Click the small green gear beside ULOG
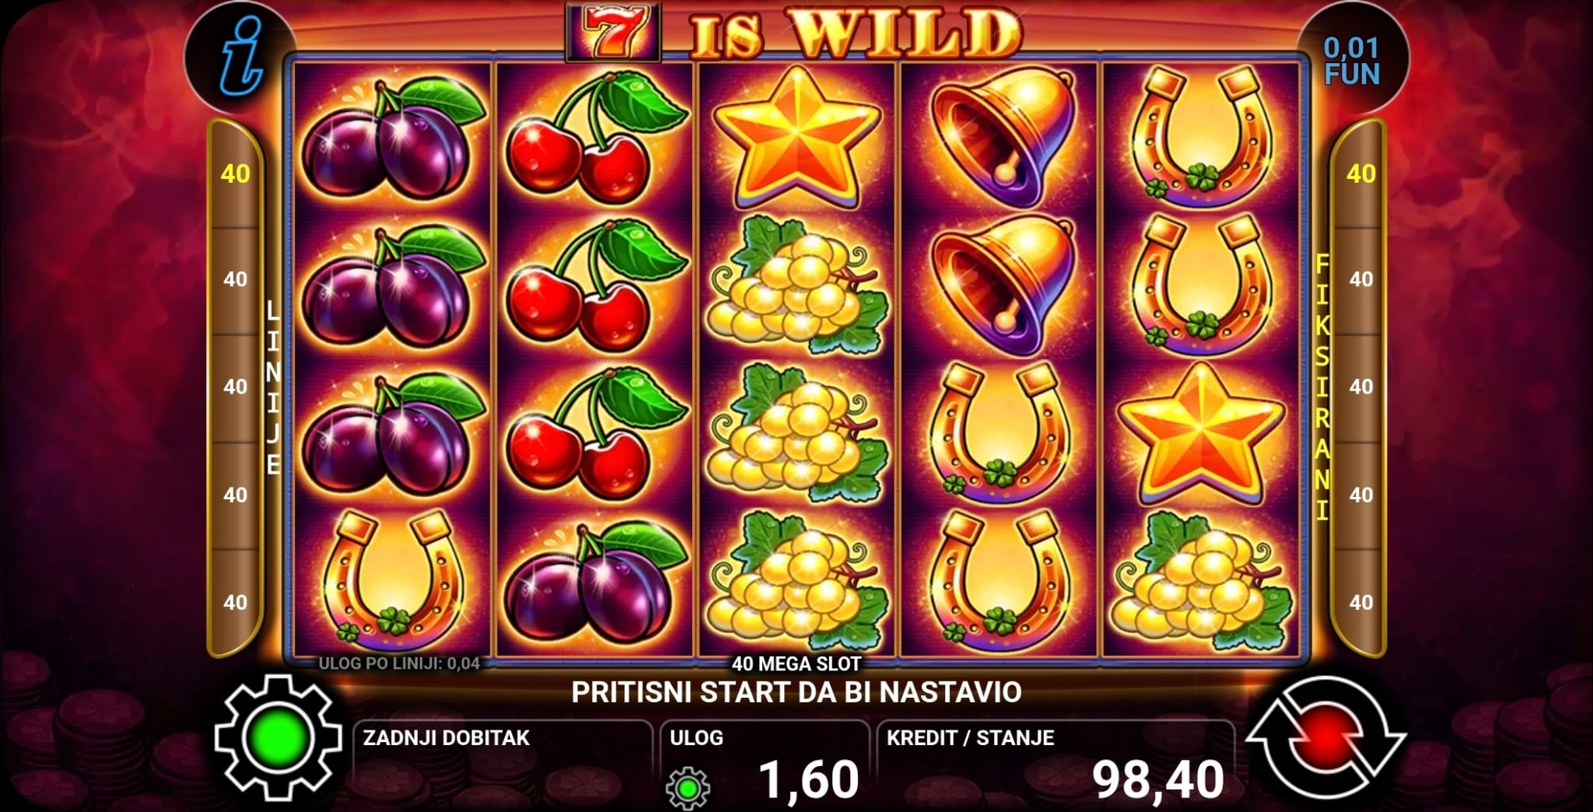The width and height of the screenshot is (1593, 812). click(688, 787)
